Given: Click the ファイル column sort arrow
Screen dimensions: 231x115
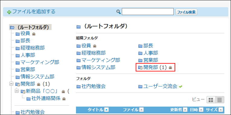Looking at the screenshot, I should point(141,110).
